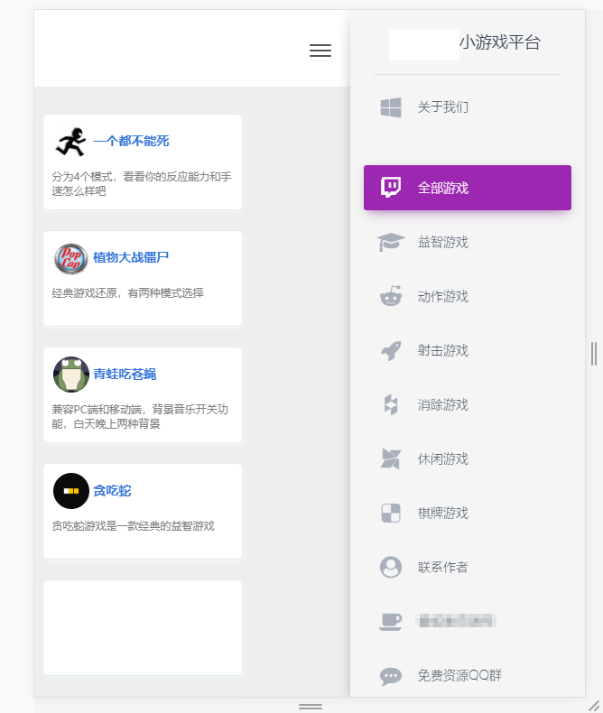603x713 pixels.
Task: Click the rocket icon for 射击游戏
Action: (390, 350)
